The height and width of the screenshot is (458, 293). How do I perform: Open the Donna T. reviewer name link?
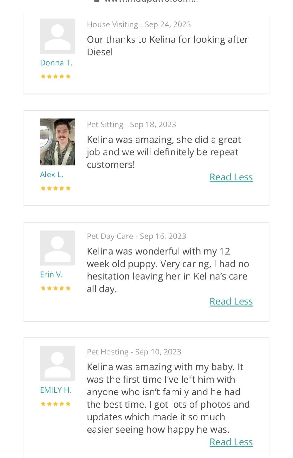(x=56, y=63)
